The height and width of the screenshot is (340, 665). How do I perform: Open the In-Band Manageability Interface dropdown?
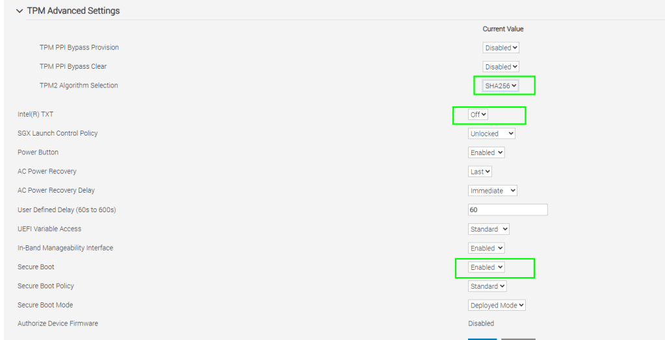486,248
